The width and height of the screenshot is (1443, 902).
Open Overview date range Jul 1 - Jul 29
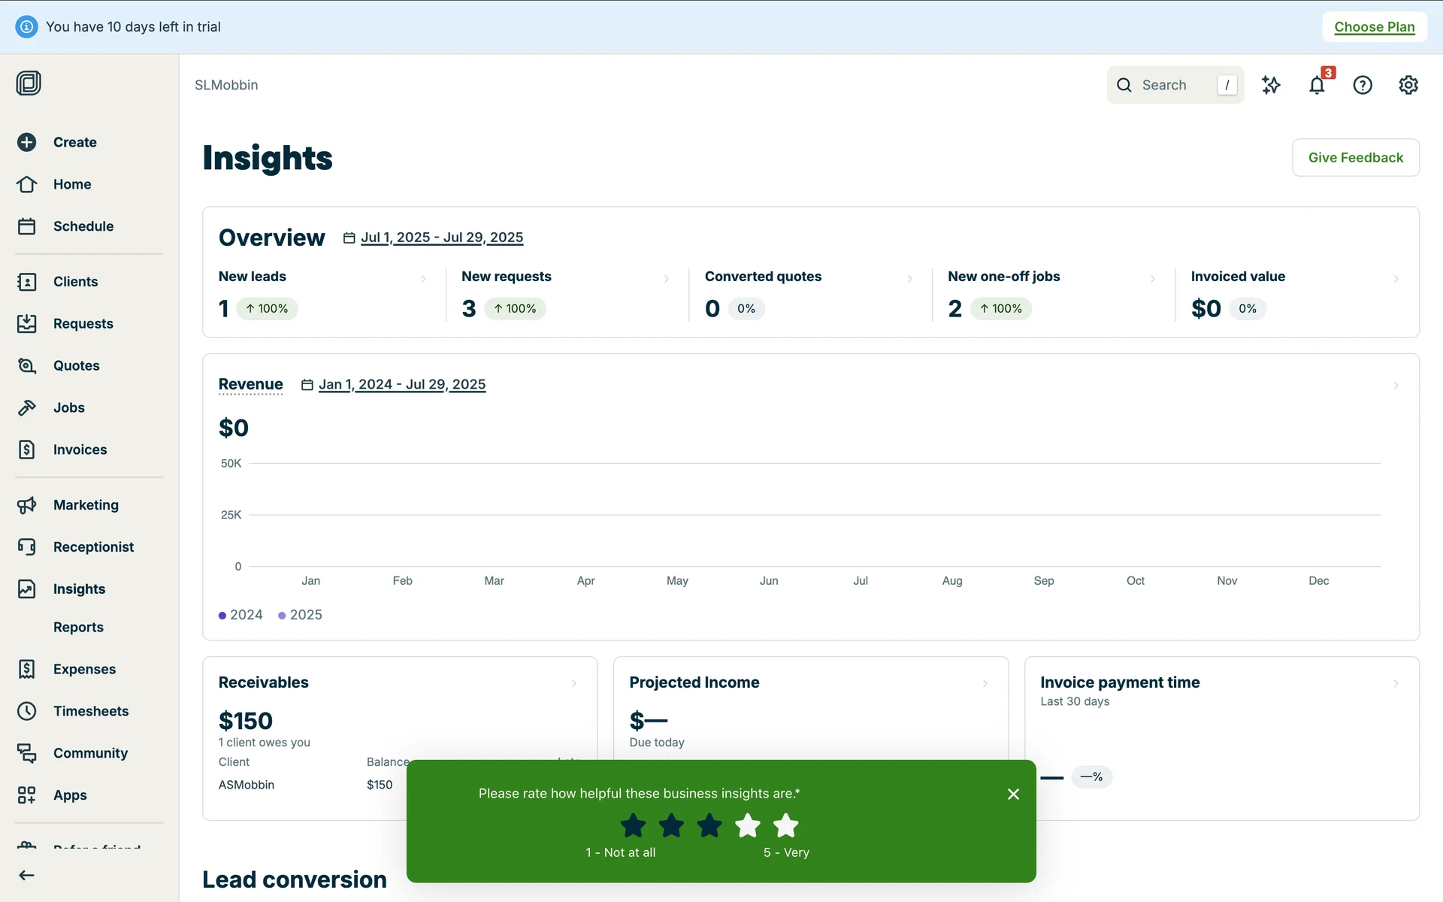pos(441,238)
